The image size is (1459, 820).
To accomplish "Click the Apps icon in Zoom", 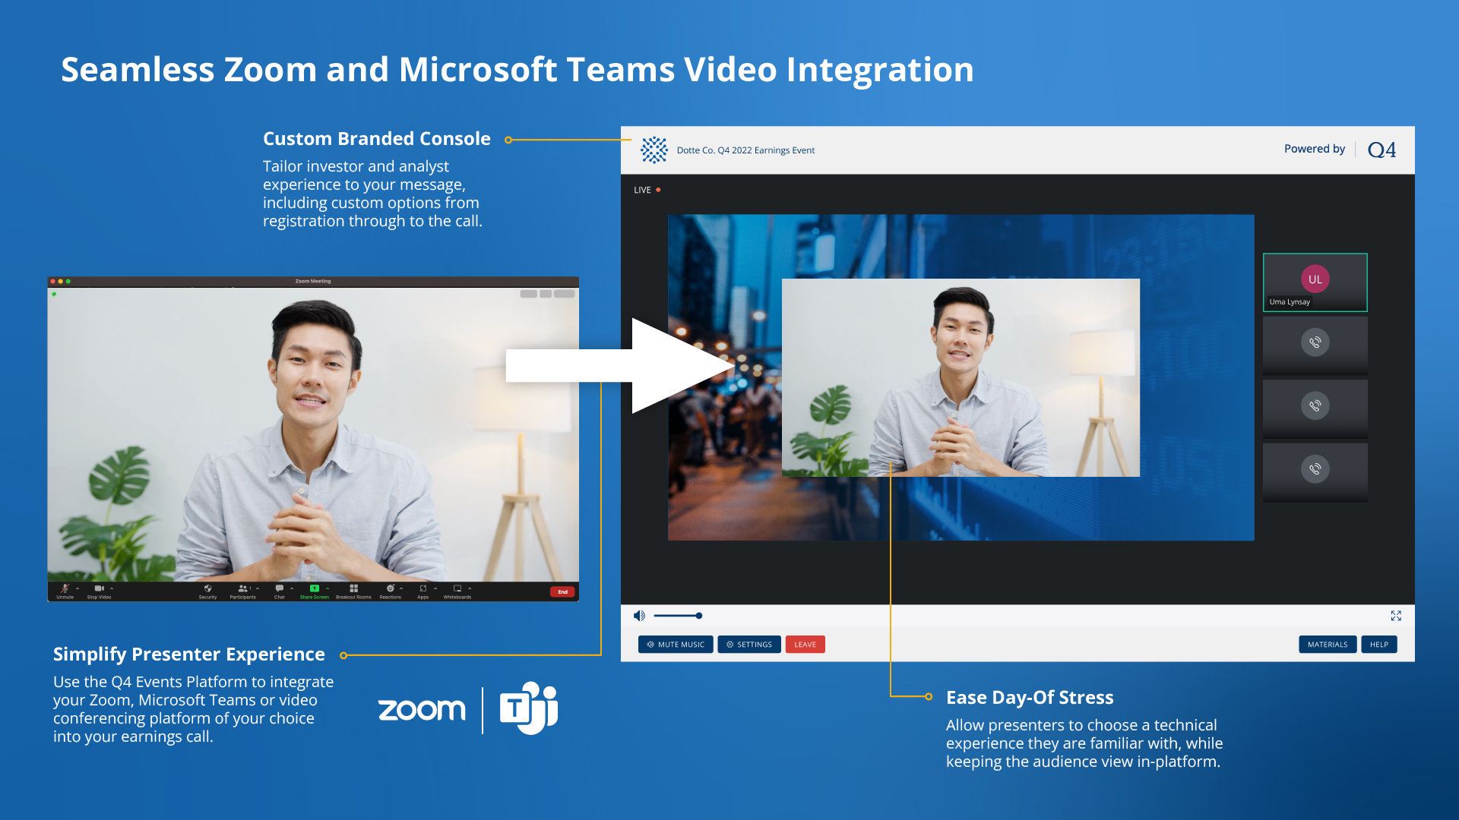I will click(x=423, y=589).
